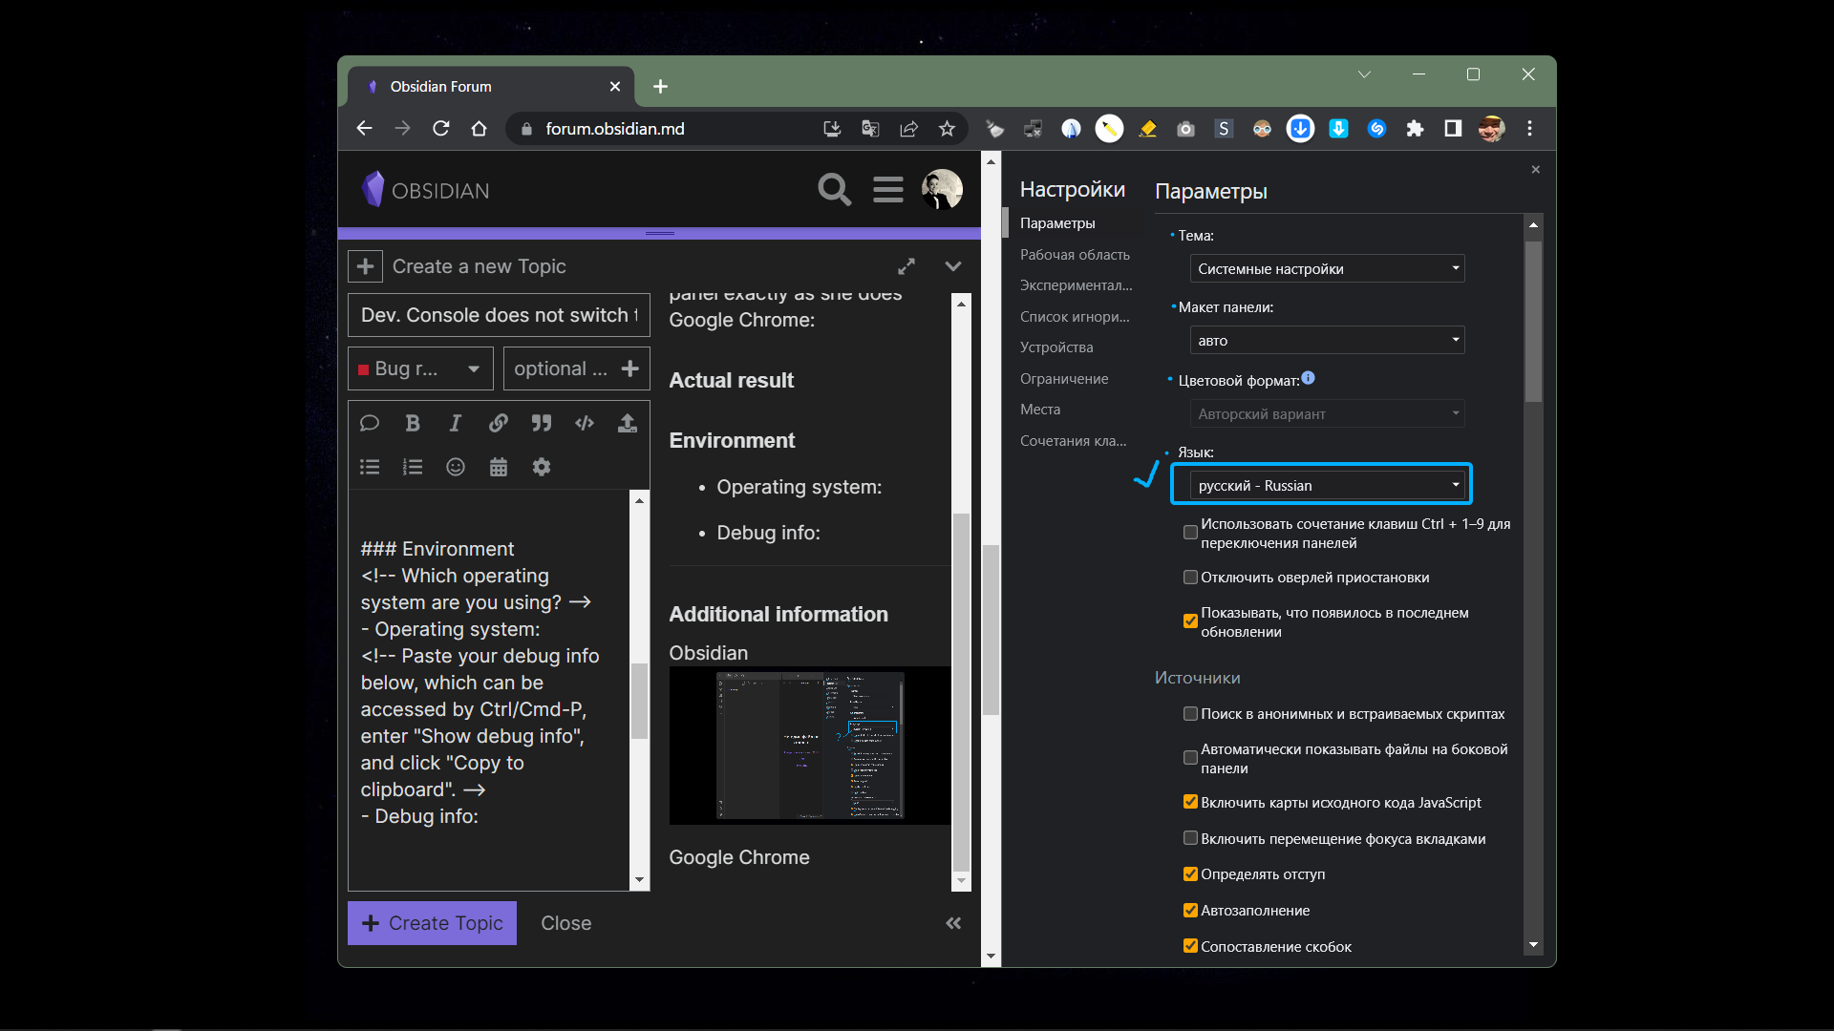Screen dimensions: 1834x1031
Task: Select 'Параметры' in DevTools settings sidebar
Action: point(1057,223)
